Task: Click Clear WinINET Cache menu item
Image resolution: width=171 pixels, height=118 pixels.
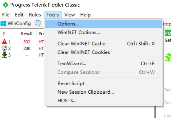Action: point(103,44)
